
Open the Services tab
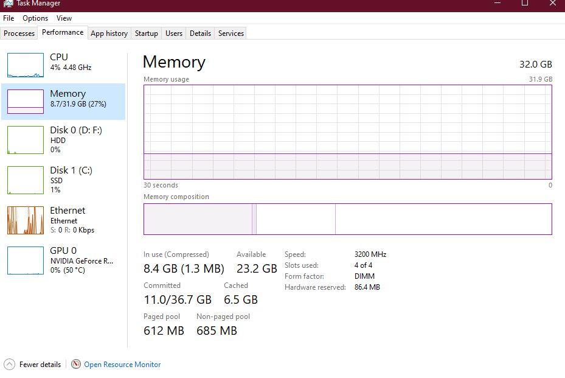tap(231, 33)
